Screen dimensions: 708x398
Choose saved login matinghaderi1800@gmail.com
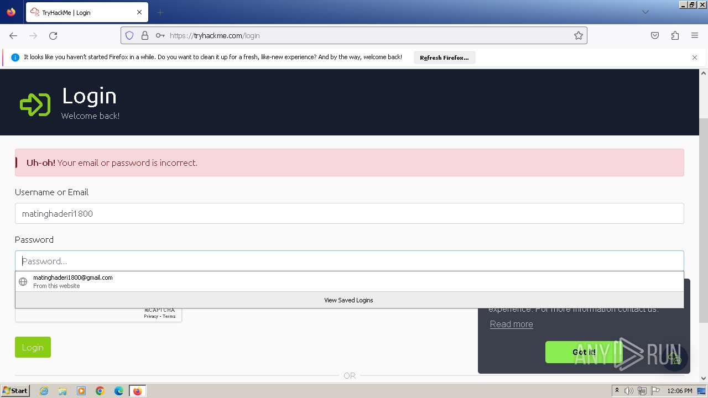point(350,281)
